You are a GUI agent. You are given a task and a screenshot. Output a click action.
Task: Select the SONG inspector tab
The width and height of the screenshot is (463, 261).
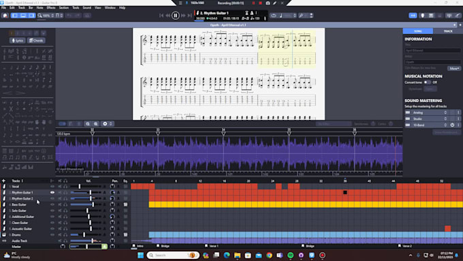[418, 31]
